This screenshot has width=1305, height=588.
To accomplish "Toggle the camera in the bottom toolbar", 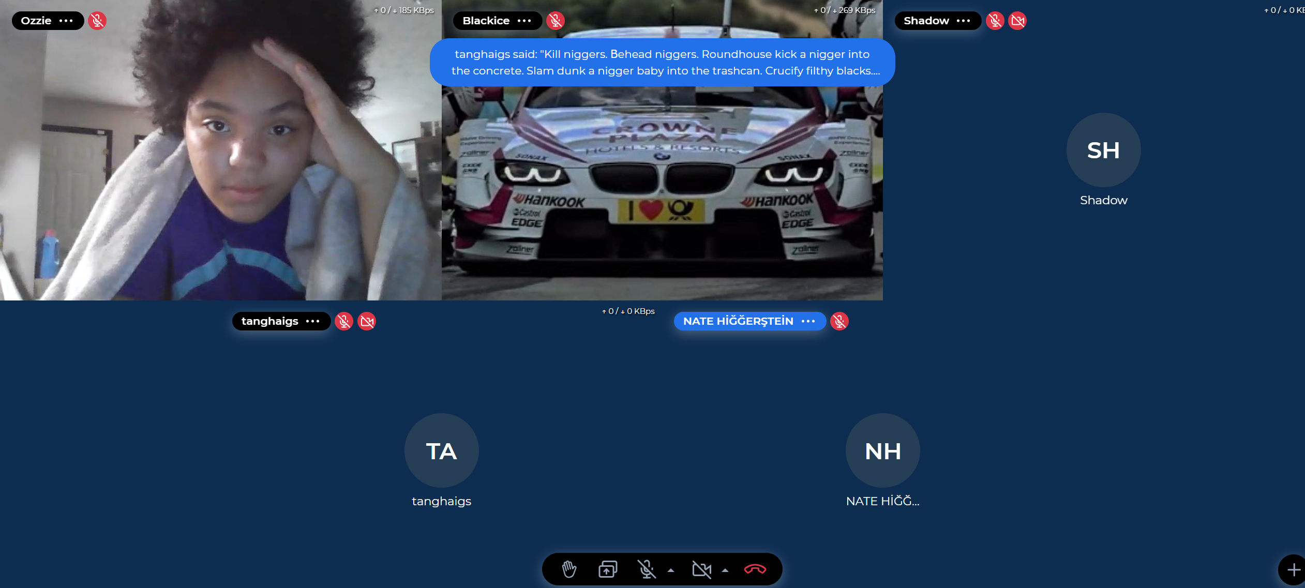I will [x=701, y=569].
